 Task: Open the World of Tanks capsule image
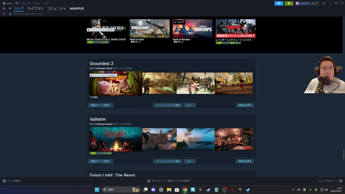pos(150,28)
